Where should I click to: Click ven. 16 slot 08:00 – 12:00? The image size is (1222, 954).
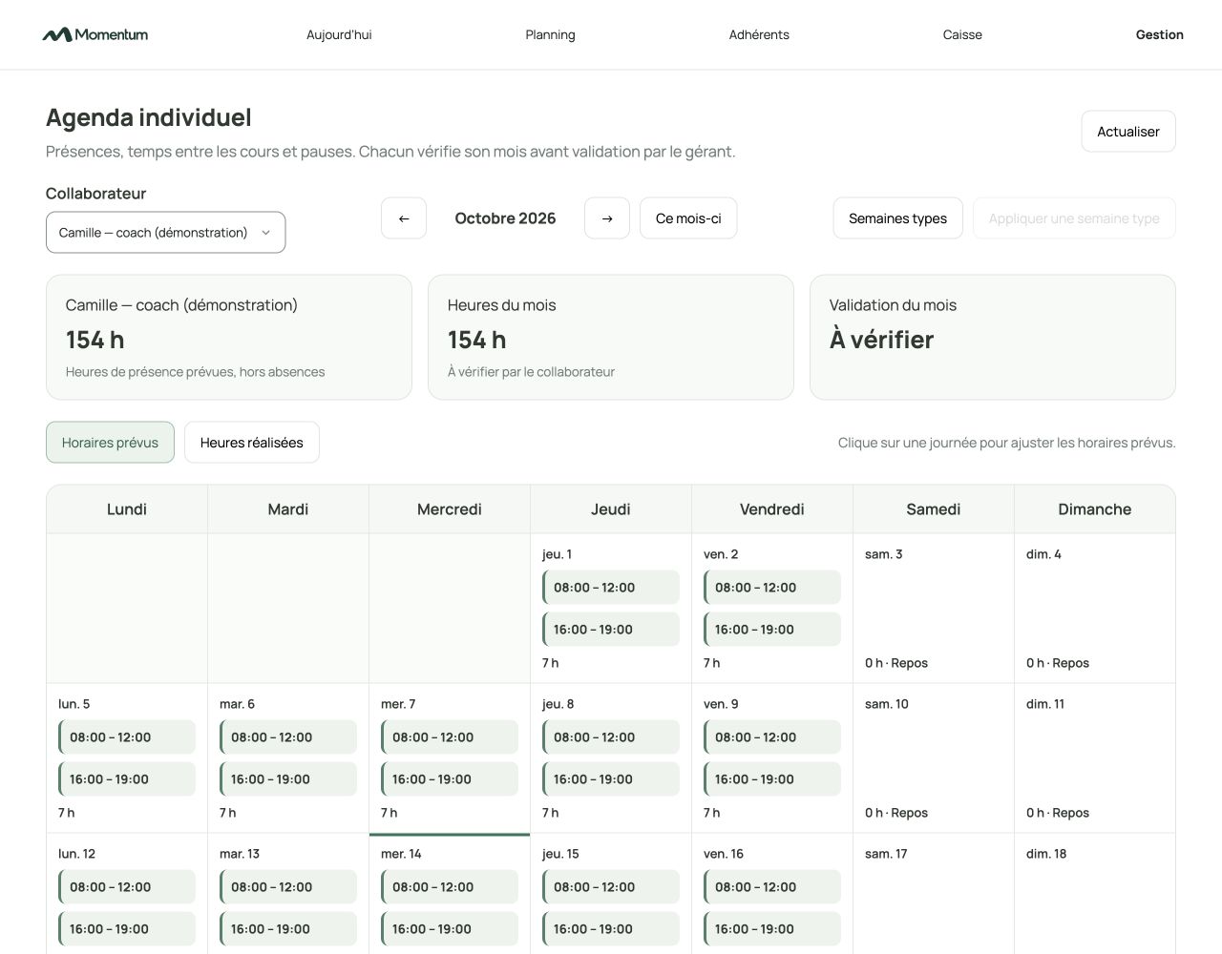click(772, 887)
